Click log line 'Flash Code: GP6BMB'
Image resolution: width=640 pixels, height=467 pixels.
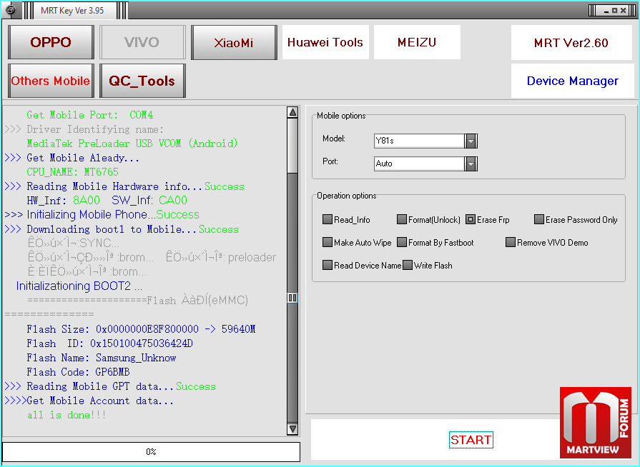[x=79, y=372]
